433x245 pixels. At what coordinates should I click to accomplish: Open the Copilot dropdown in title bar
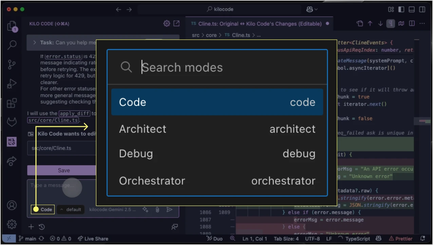[312, 9]
